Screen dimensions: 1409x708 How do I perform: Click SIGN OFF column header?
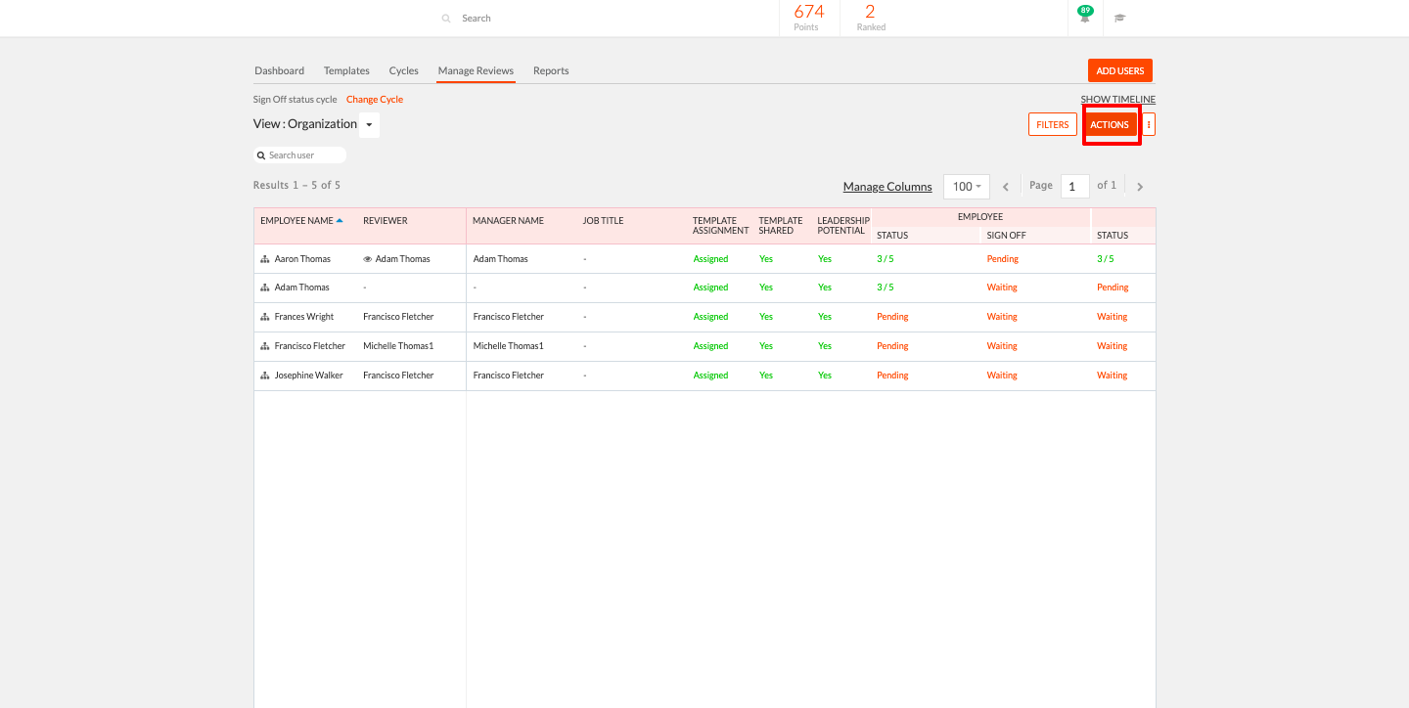coord(1006,236)
